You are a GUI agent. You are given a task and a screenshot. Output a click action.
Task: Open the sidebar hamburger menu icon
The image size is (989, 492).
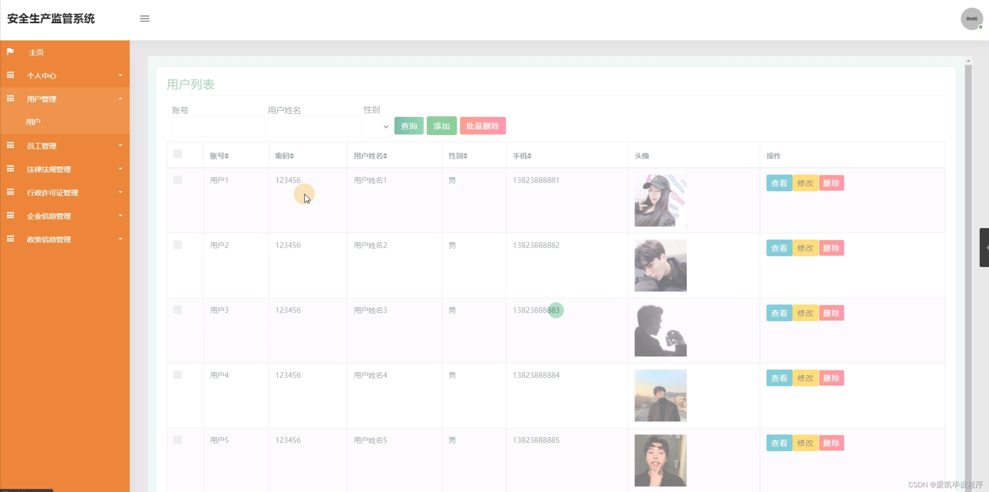[x=145, y=19]
